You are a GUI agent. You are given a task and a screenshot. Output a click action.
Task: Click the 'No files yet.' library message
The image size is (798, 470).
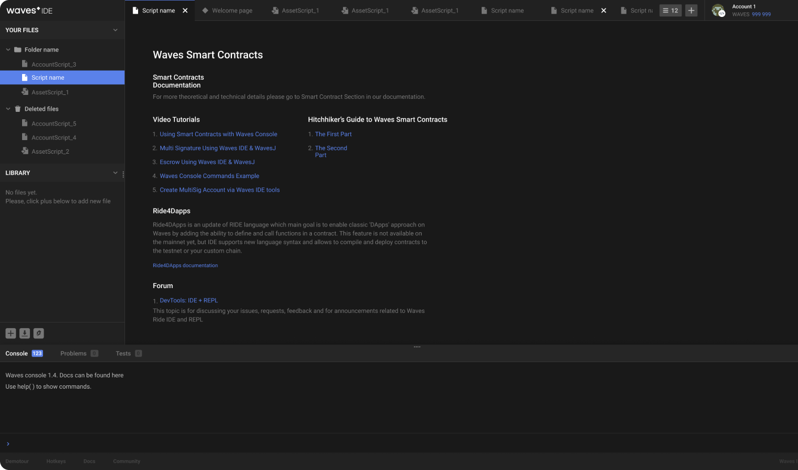pyautogui.click(x=22, y=193)
